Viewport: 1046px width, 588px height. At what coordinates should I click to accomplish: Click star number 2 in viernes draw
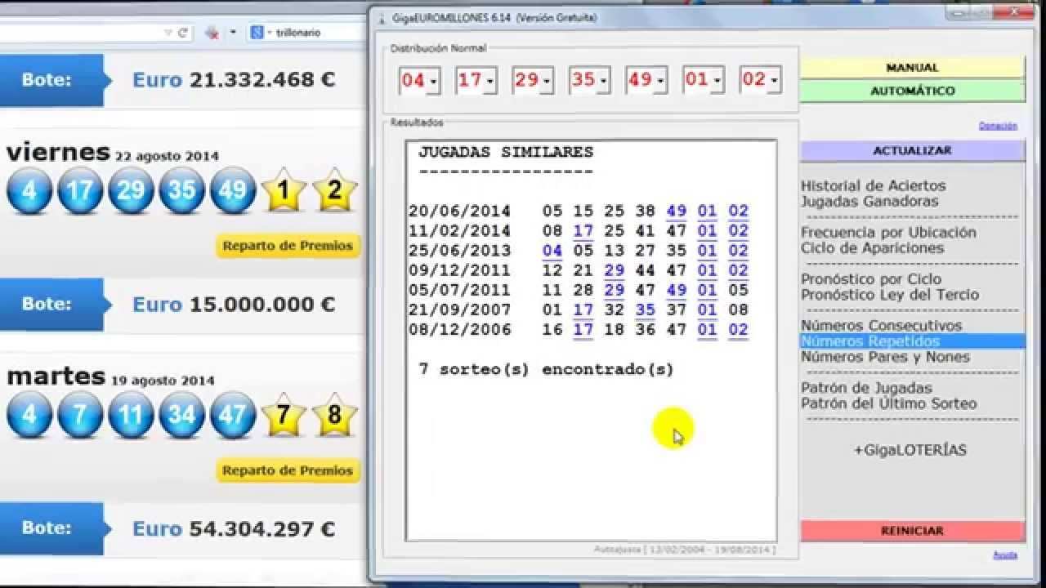(335, 189)
